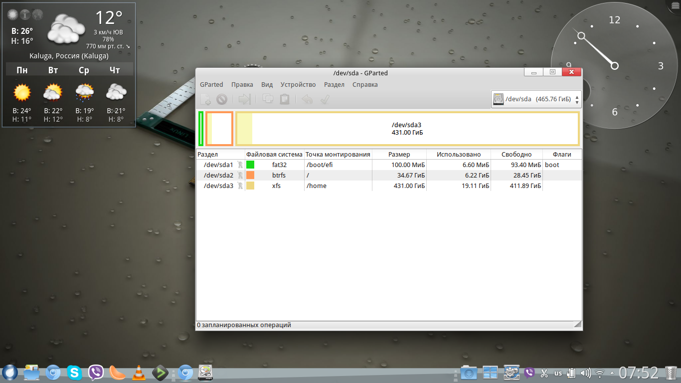Sort by the Свободно column header
The width and height of the screenshot is (681, 383).
516,155
